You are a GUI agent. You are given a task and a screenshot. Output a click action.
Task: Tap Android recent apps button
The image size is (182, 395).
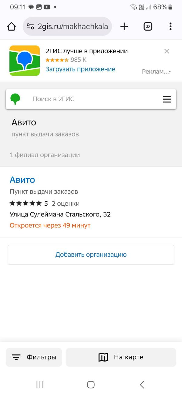point(40,385)
